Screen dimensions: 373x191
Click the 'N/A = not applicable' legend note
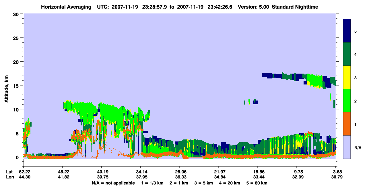point(113,183)
